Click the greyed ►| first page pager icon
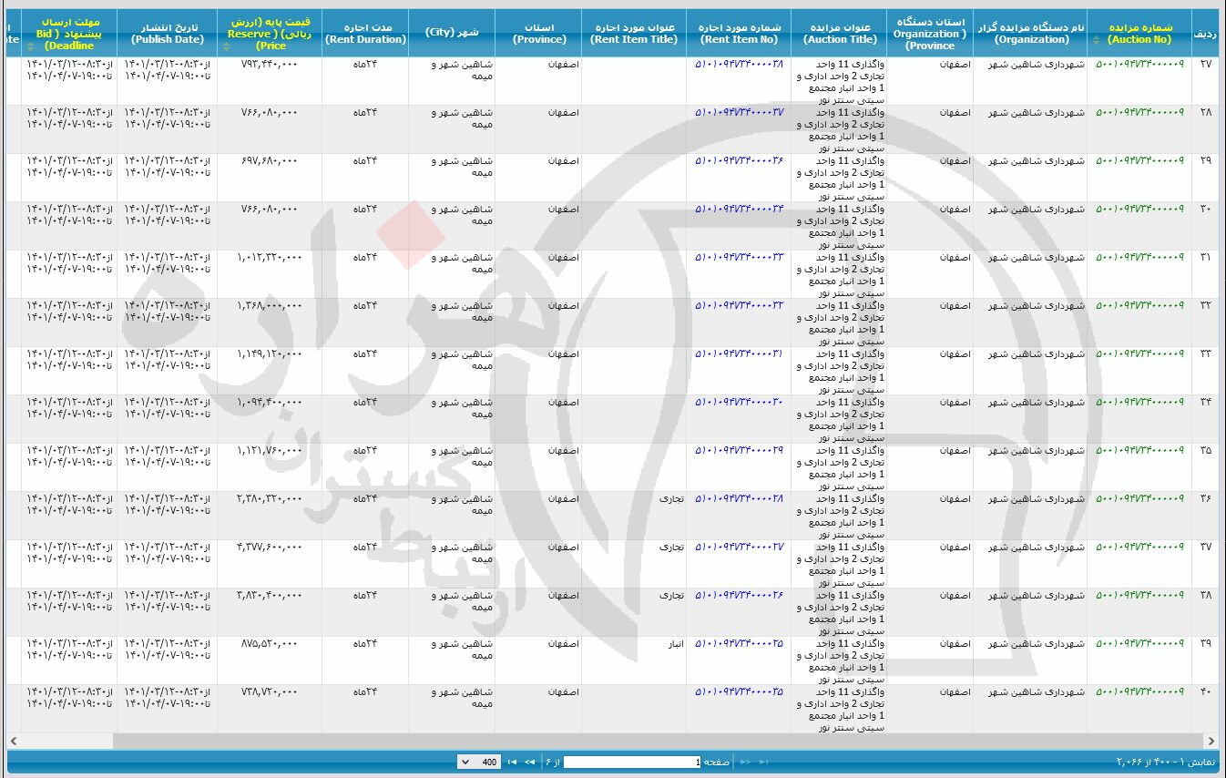 pyautogui.click(x=763, y=762)
